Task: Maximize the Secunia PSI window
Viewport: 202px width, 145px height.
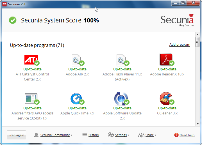Action: click(183, 3)
